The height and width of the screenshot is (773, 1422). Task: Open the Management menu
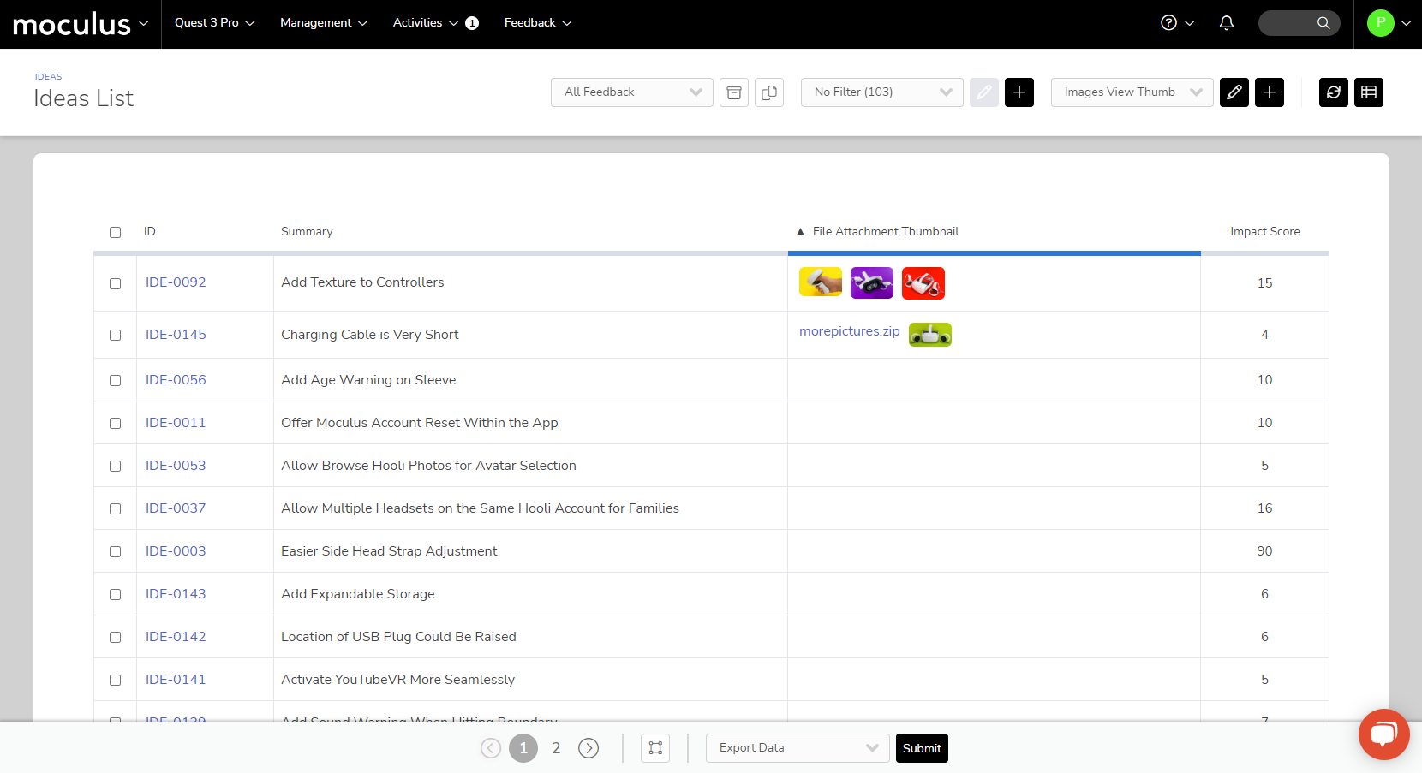[x=323, y=23]
